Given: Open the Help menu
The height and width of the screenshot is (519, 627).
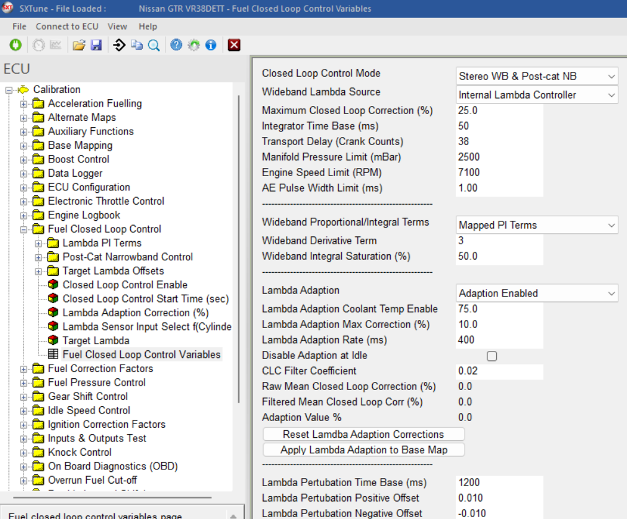Looking at the screenshot, I should tap(148, 27).
